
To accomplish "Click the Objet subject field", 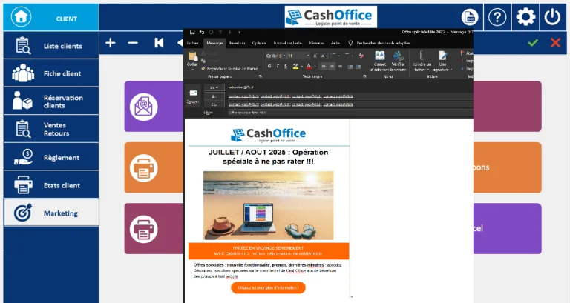I will 297,113.
